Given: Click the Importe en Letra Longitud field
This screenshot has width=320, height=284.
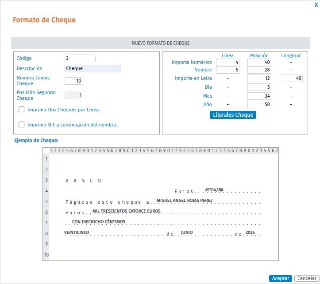Looking at the screenshot, I should (291, 78).
